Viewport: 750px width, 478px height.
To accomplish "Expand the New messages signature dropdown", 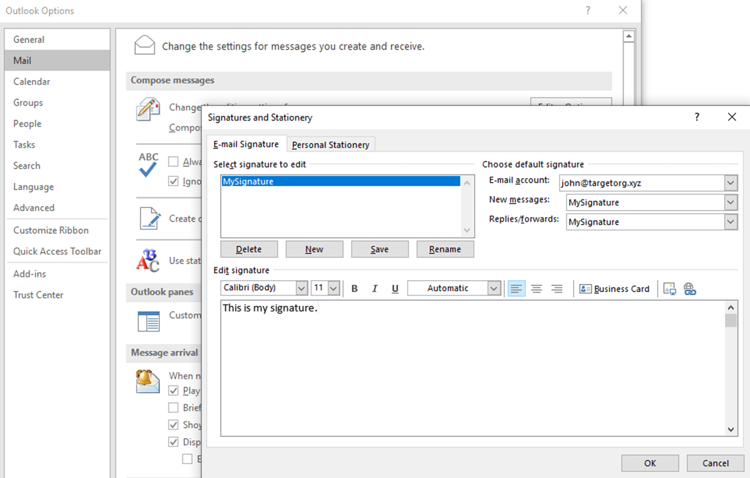I will (x=730, y=203).
